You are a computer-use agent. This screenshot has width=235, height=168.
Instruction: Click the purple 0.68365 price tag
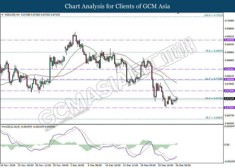point(229,69)
